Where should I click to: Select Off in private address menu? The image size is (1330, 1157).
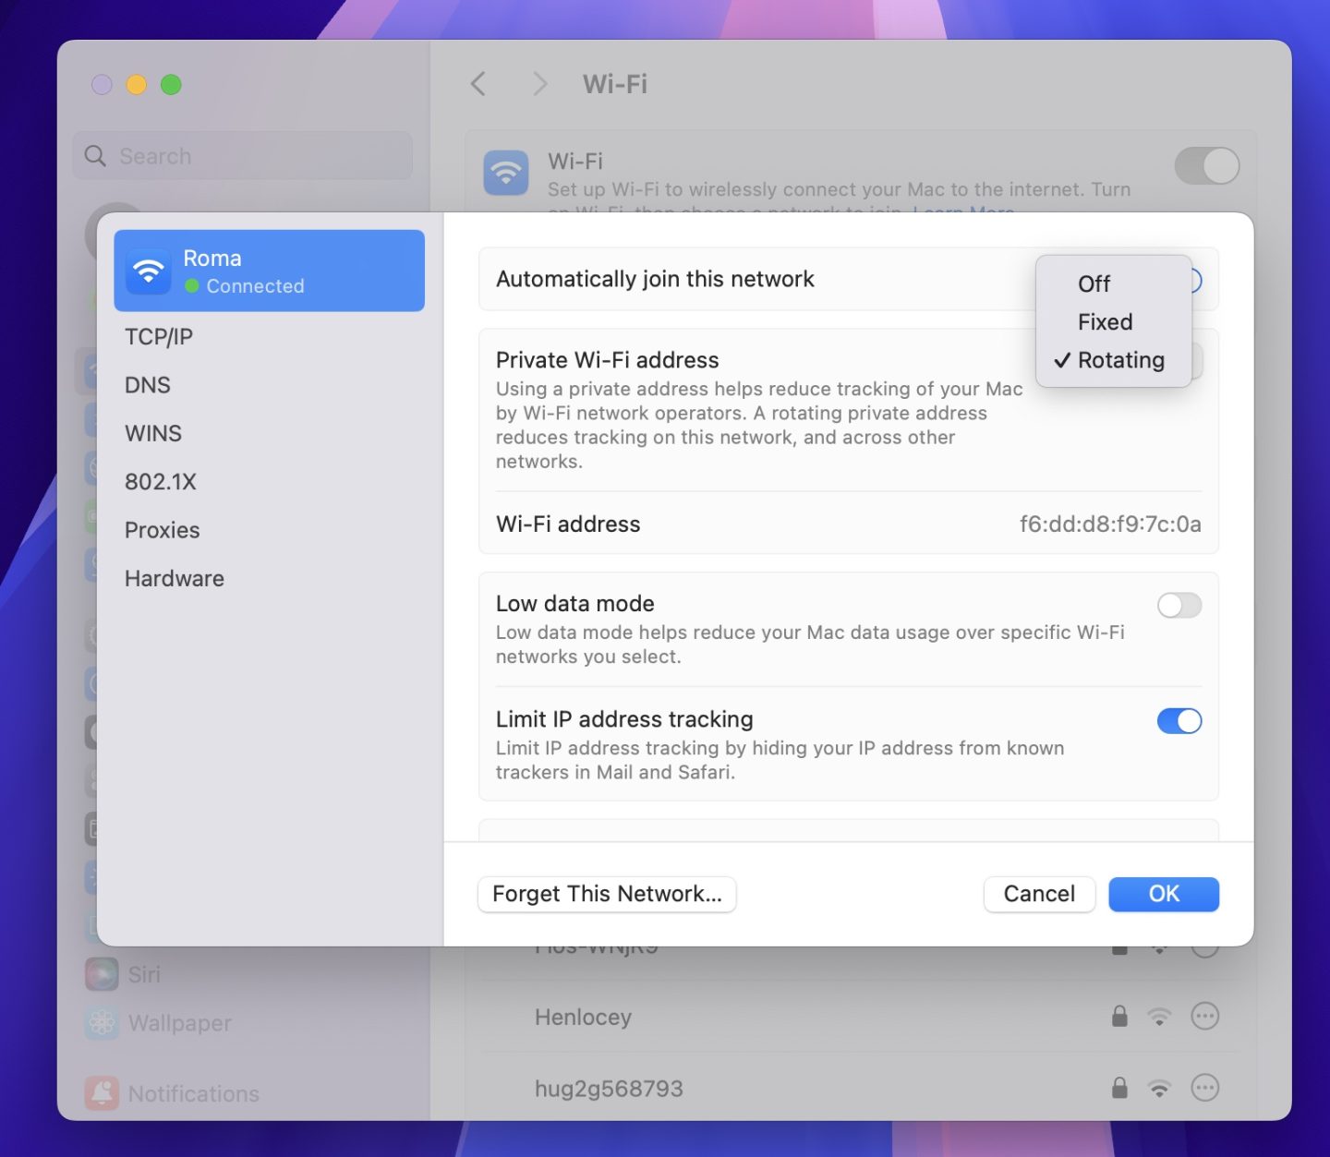1094,284
